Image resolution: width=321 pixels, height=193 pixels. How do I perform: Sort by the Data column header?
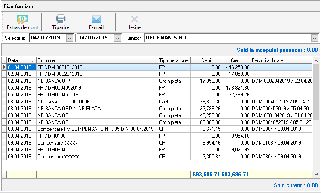(21, 60)
